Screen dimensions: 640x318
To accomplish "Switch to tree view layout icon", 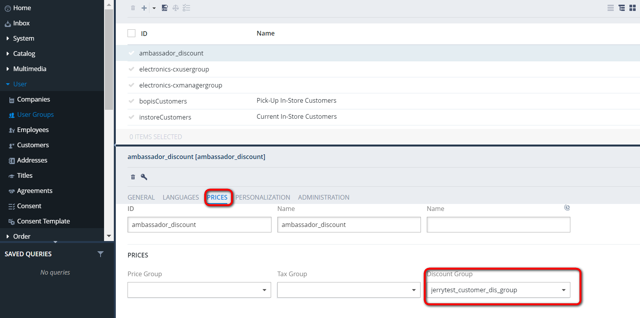I will [x=622, y=8].
